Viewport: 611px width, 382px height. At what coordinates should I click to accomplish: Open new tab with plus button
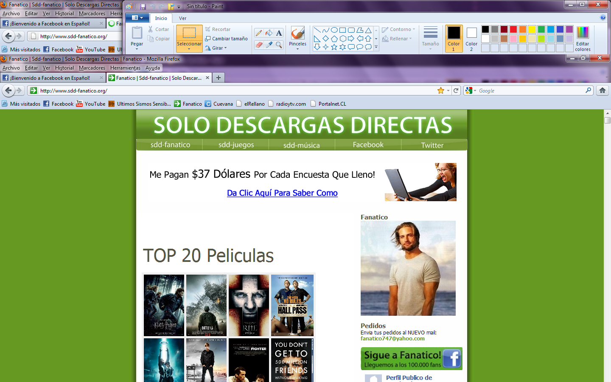tap(218, 78)
